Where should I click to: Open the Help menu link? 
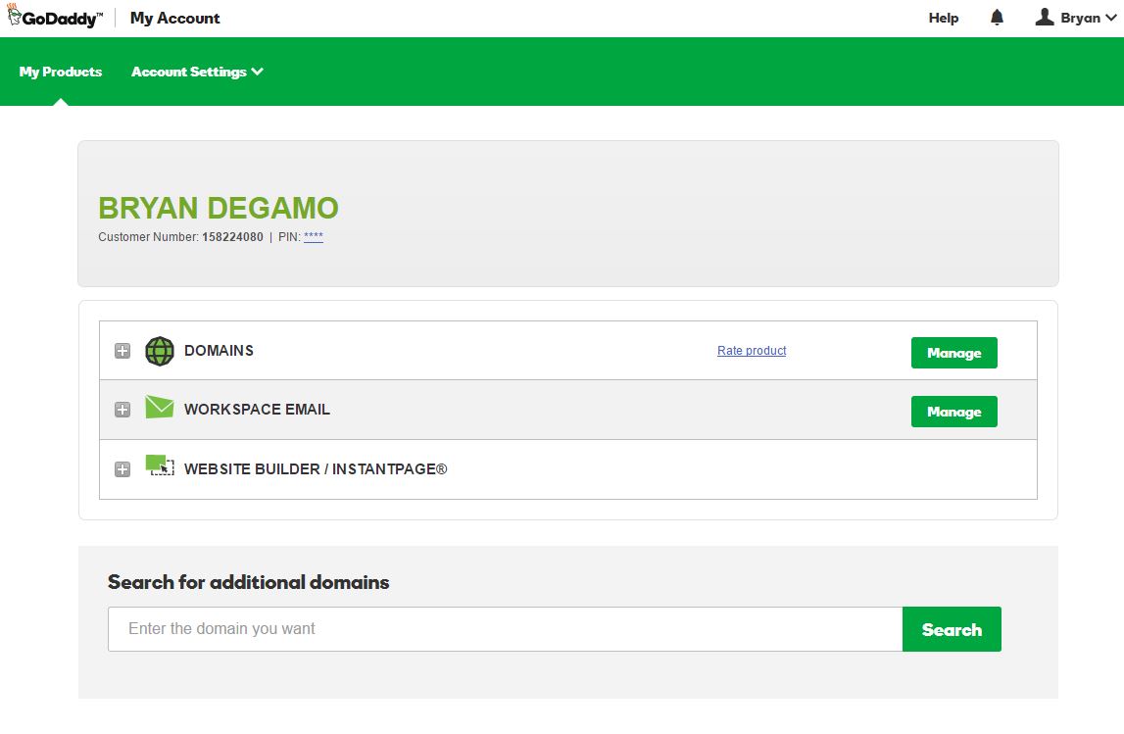[x=944, y=18]
